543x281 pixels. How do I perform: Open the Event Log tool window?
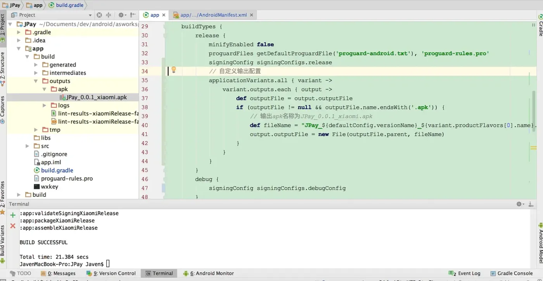[465, 273]
